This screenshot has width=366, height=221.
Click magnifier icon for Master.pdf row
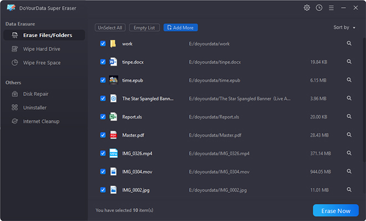(x=349, y=135)
